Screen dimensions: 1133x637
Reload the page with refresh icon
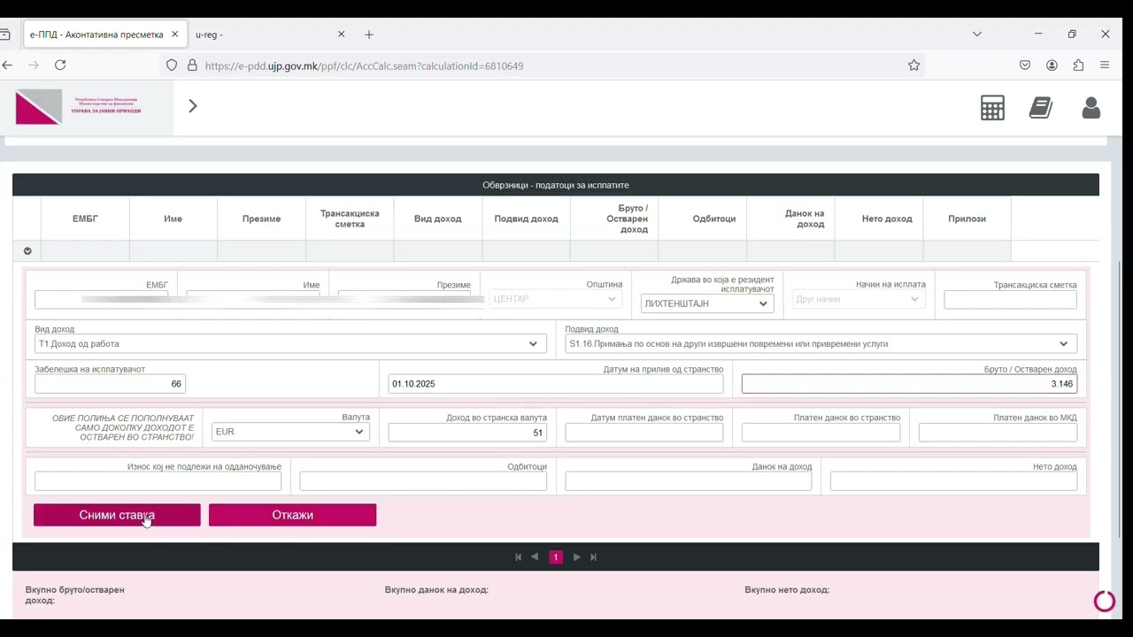[x=60, y=65]
